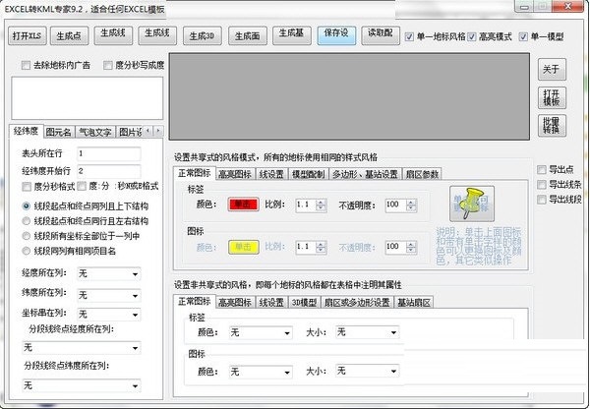Check the 导出点 checkbox
The width and height of the screenshot is (590, 409).
[x=542, y=170]
